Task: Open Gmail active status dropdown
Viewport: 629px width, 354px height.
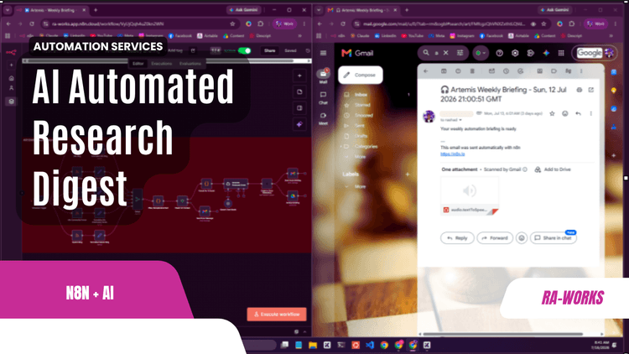Action: point(481,53)
